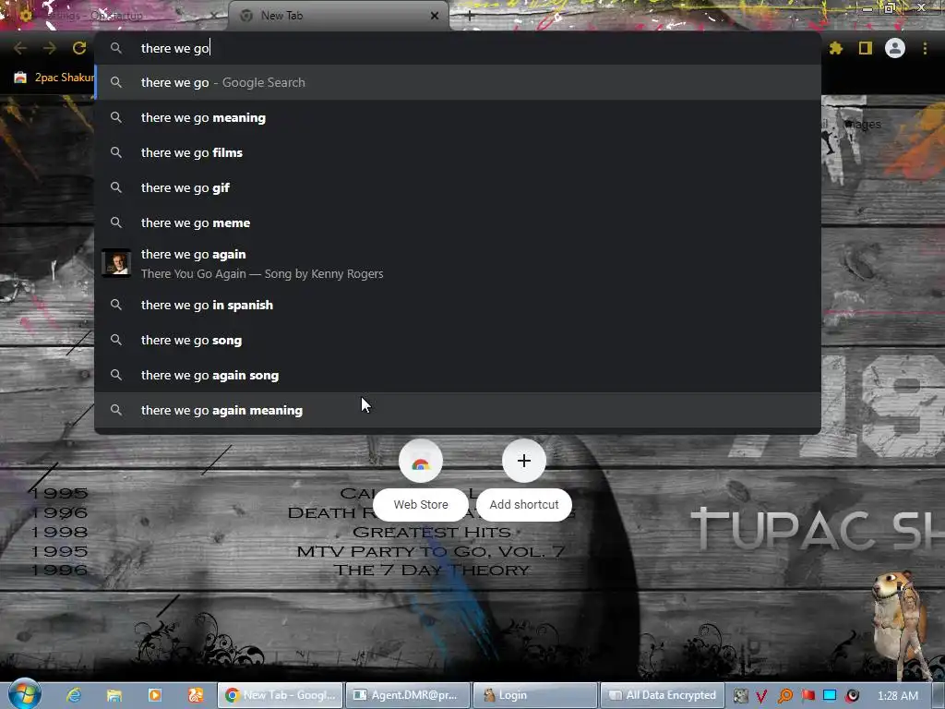Click the browser back arrow
This screenshot has width=945, height=709.
coord(20,48)
